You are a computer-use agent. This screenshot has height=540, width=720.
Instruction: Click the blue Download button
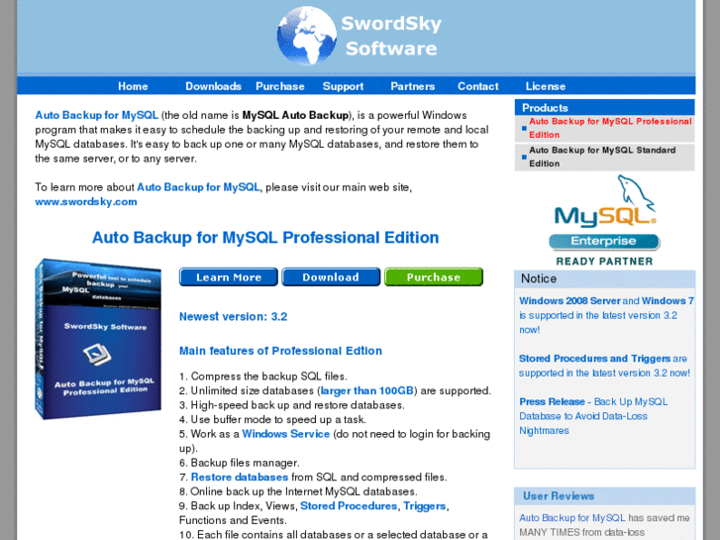point(331,277)
